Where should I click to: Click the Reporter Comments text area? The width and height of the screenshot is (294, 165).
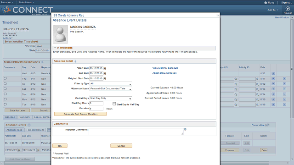click(136, 132)
